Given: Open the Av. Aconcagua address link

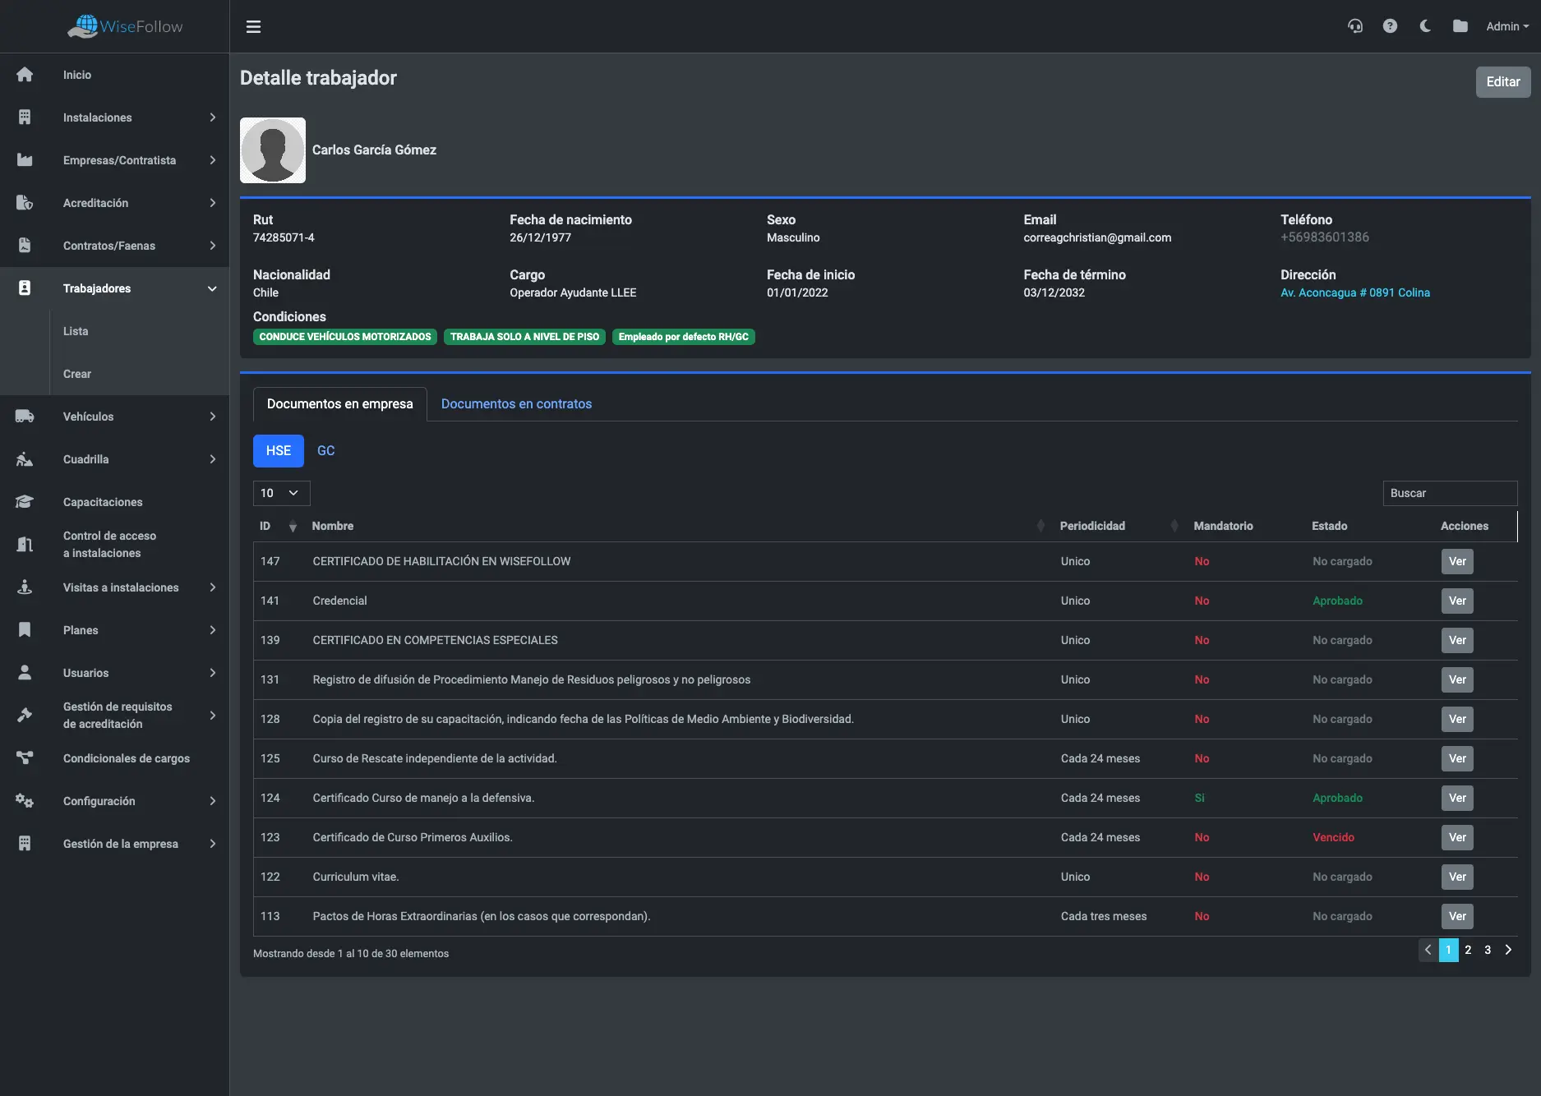Looking at the screenshot, I should click(1355, 292).
